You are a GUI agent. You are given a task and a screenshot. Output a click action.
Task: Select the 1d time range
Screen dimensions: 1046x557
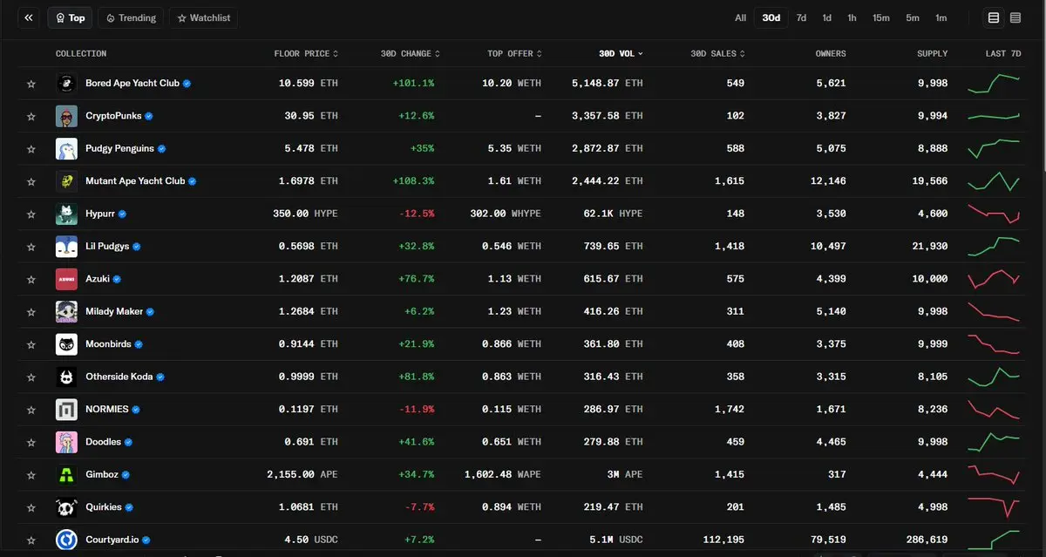[826, 17]
